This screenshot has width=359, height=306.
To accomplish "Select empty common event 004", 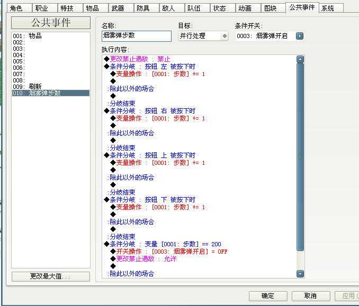I will [51, 55].
